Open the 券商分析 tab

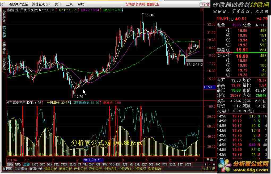pyautogui.click(x=66, y=169)
